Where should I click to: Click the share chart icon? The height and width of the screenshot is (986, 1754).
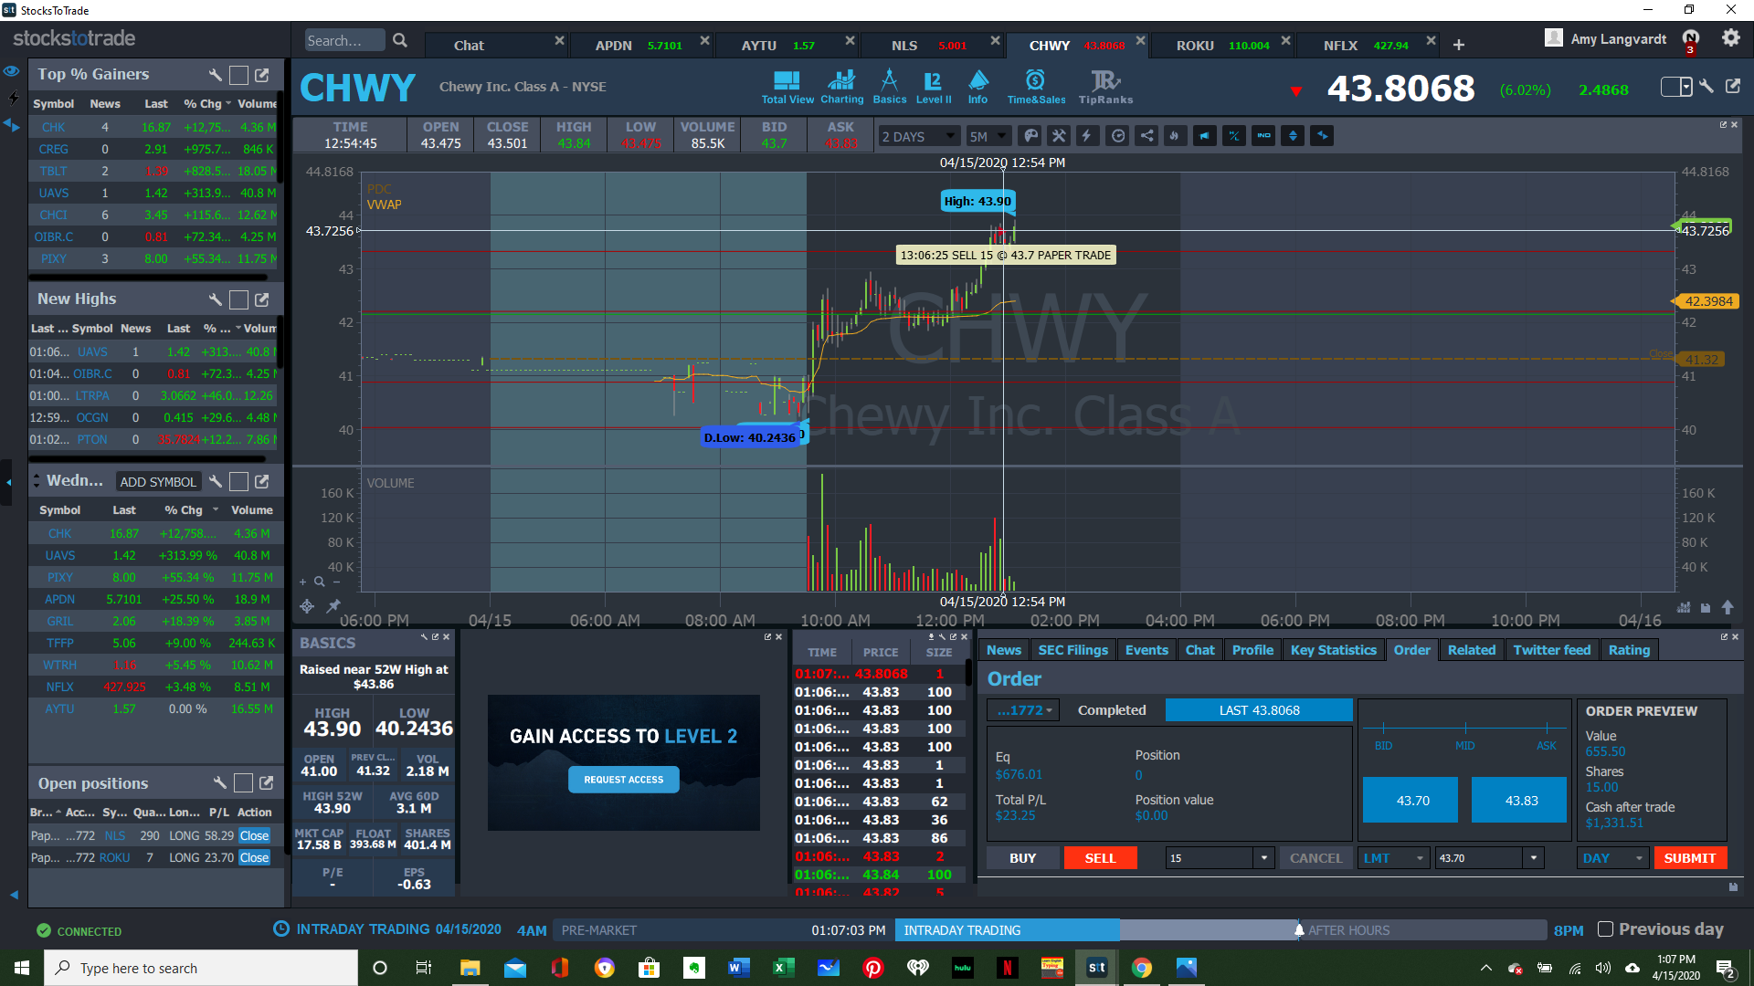click(x=1146, y=136)
